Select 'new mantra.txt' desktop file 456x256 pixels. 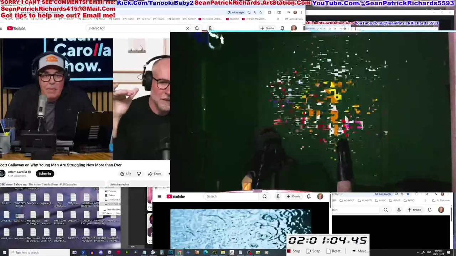tap(47, 216)
